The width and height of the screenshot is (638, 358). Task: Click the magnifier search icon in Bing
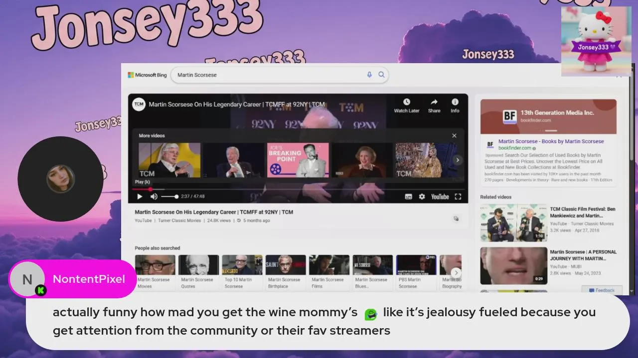point(381,75)
